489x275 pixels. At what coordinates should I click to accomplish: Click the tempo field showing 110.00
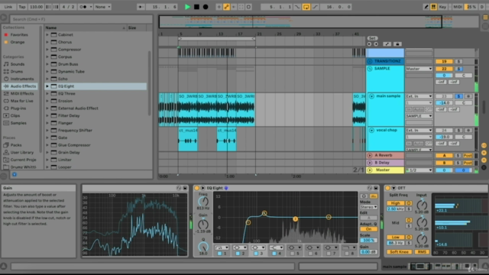tap(36, 7)
